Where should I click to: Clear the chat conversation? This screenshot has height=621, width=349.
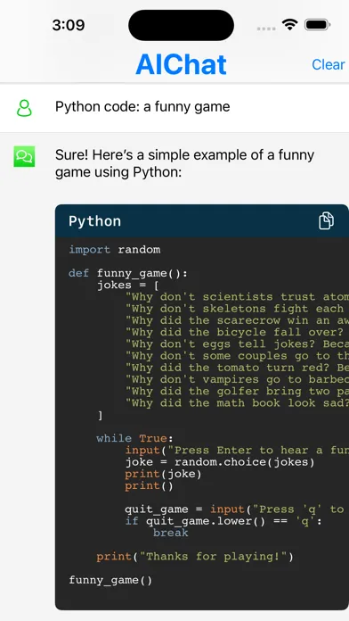pos(328,64)
